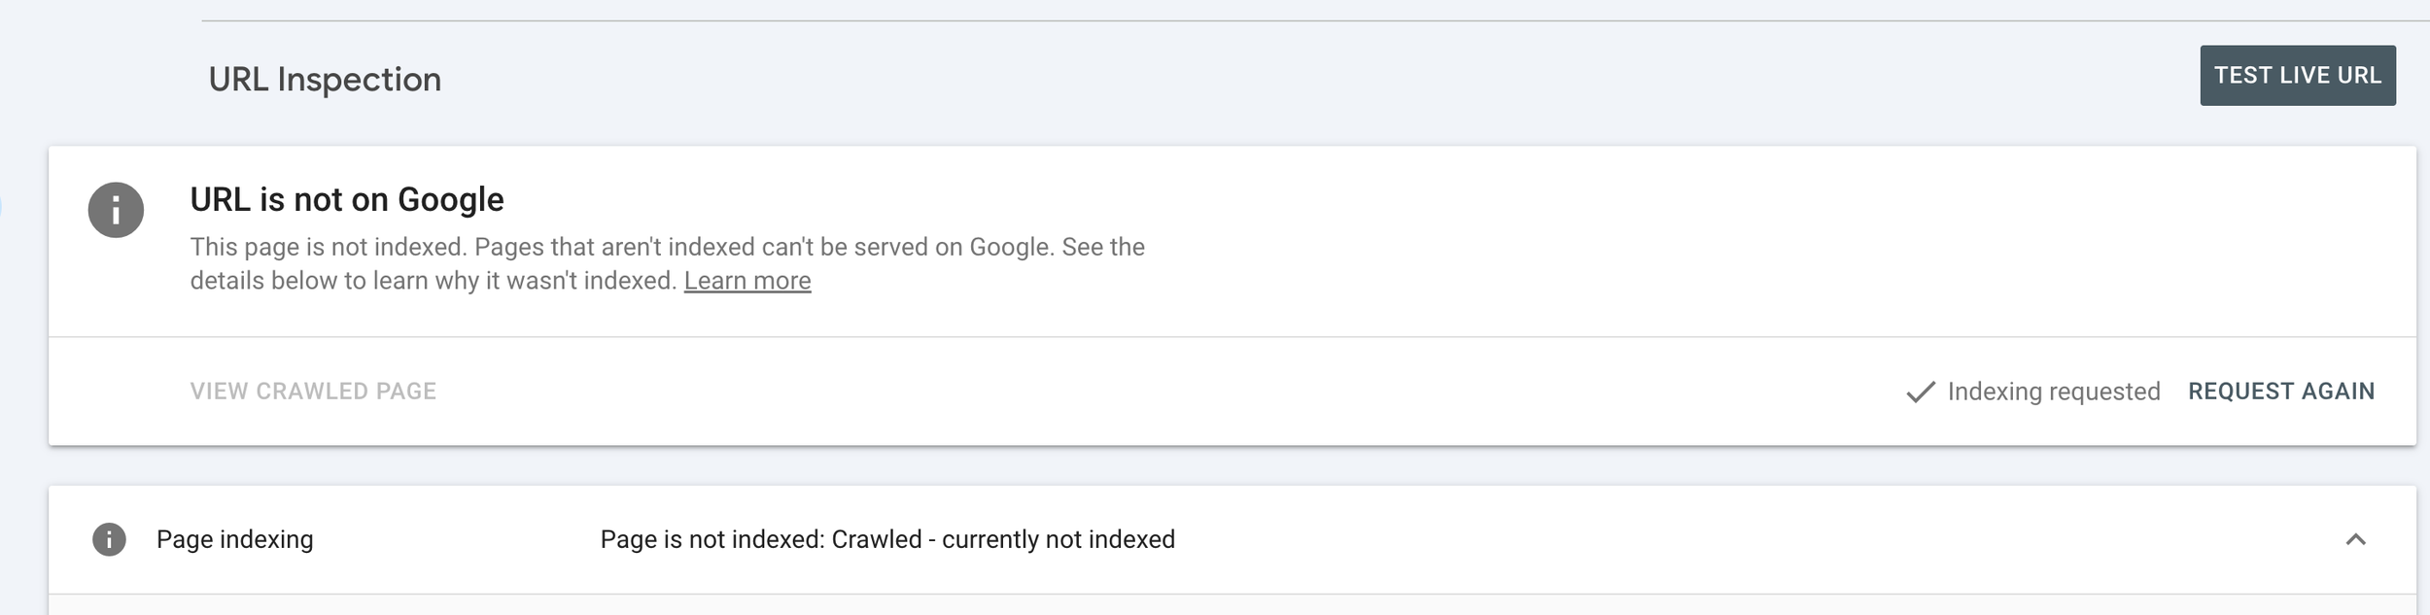Click the small info icon beside Page indexing

[109, 539]
